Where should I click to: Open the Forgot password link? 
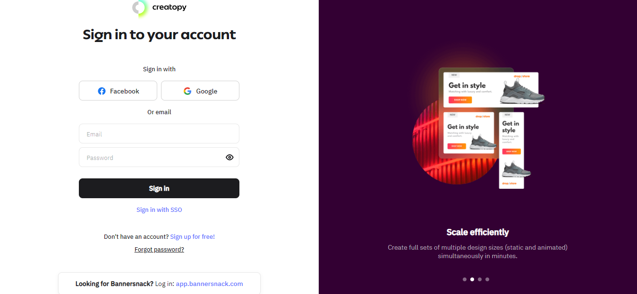pos(159,250)
